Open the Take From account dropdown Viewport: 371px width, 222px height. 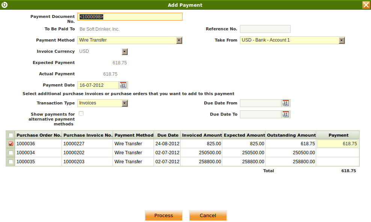click(x=341, y=40)
